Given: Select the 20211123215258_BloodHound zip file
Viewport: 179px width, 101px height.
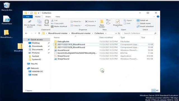Looking at the screenshot, I should 103,47.
